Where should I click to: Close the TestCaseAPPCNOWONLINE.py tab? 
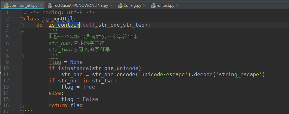pyautogui.click(x=111, y=6)
